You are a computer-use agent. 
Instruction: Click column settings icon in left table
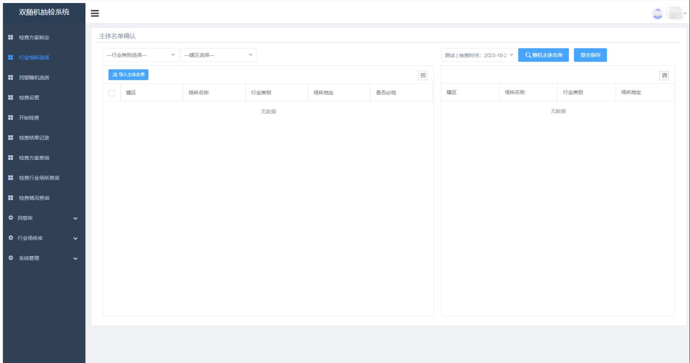(423, 75)
